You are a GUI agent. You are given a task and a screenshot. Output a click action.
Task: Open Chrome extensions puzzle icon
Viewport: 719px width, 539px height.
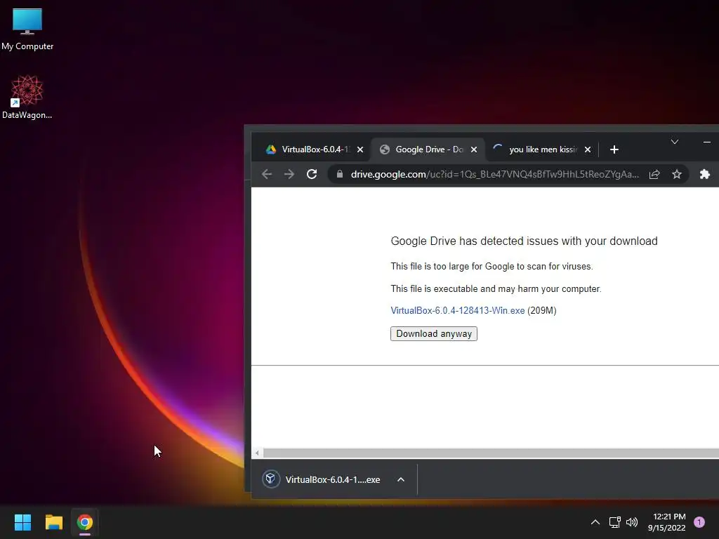point(705,174)
